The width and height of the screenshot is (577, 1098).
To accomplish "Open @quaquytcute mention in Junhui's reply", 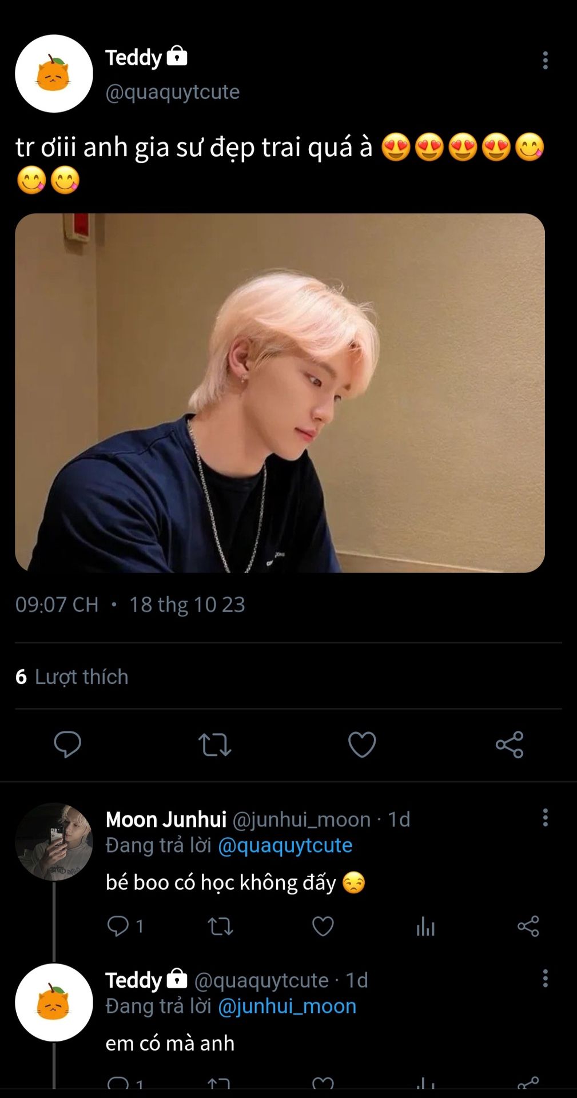I will [285, 845].
